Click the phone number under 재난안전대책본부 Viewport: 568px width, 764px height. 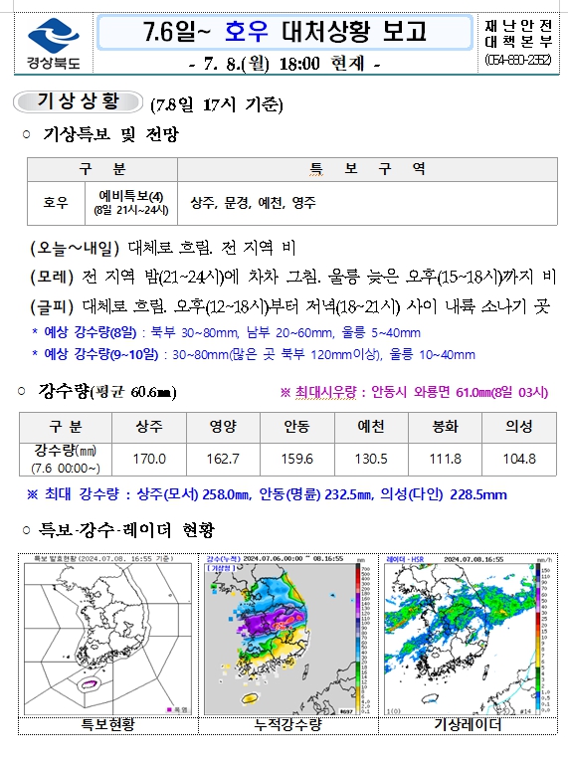518,60
